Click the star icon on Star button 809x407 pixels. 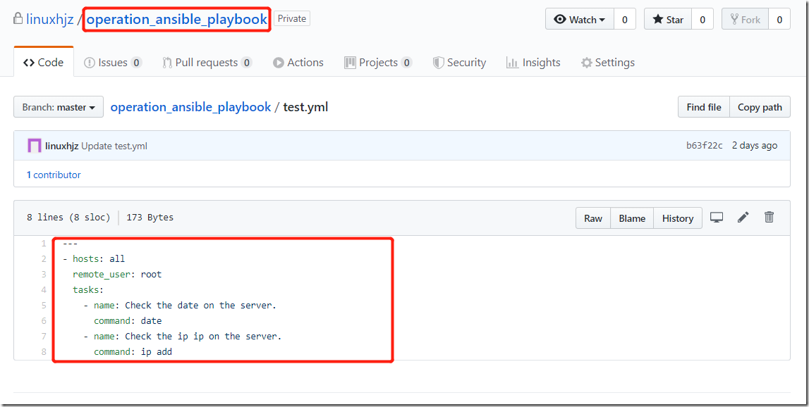658,20
